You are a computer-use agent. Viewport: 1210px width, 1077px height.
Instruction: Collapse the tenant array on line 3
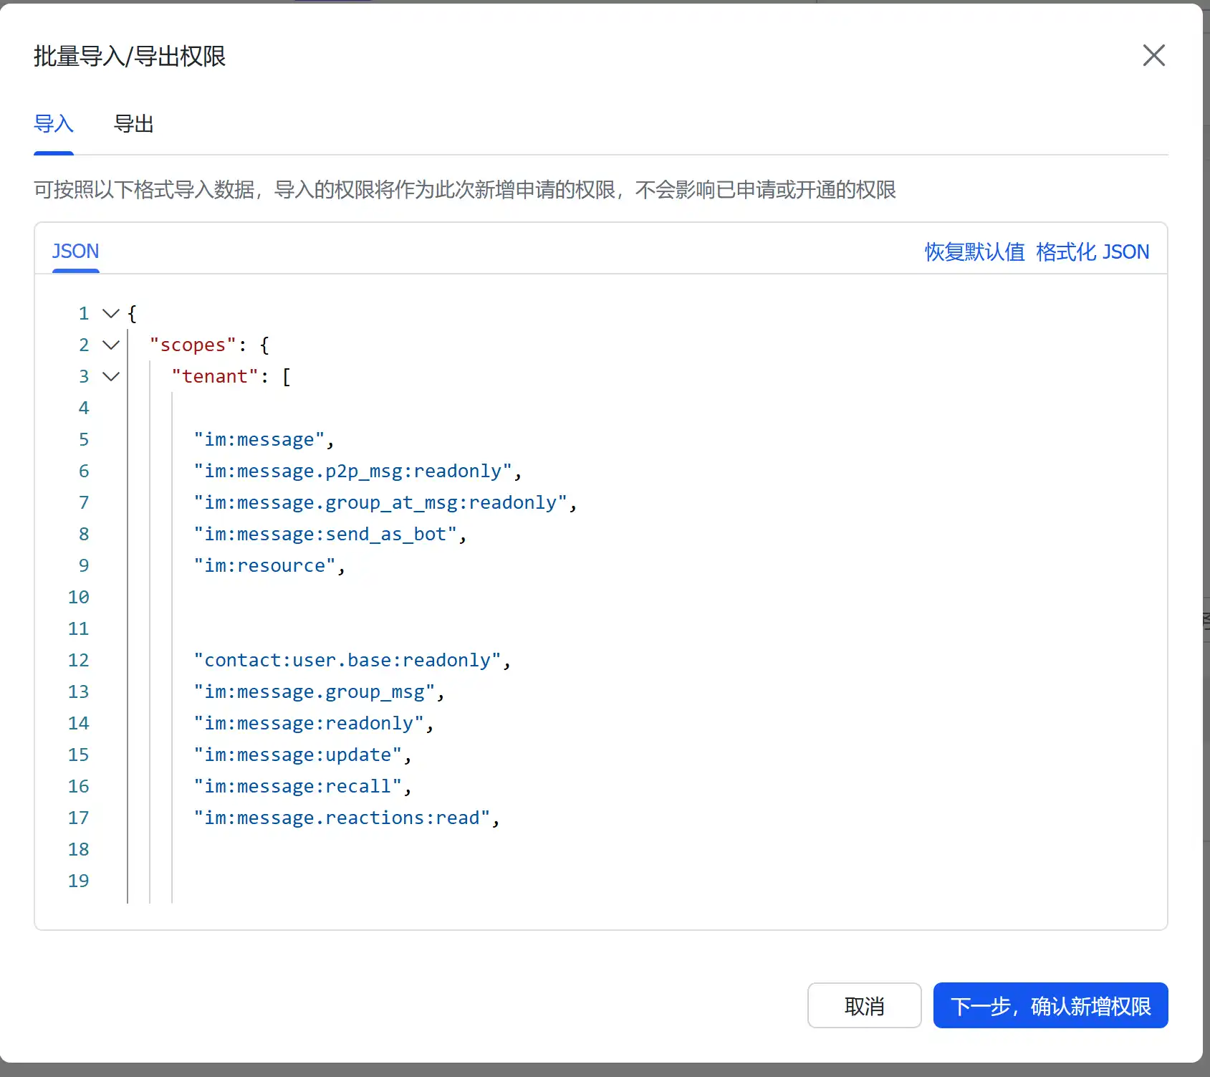[110, 376]
